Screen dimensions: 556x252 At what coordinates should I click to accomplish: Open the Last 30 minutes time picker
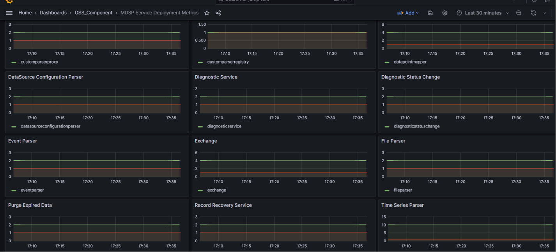click(x=483, y=13)
